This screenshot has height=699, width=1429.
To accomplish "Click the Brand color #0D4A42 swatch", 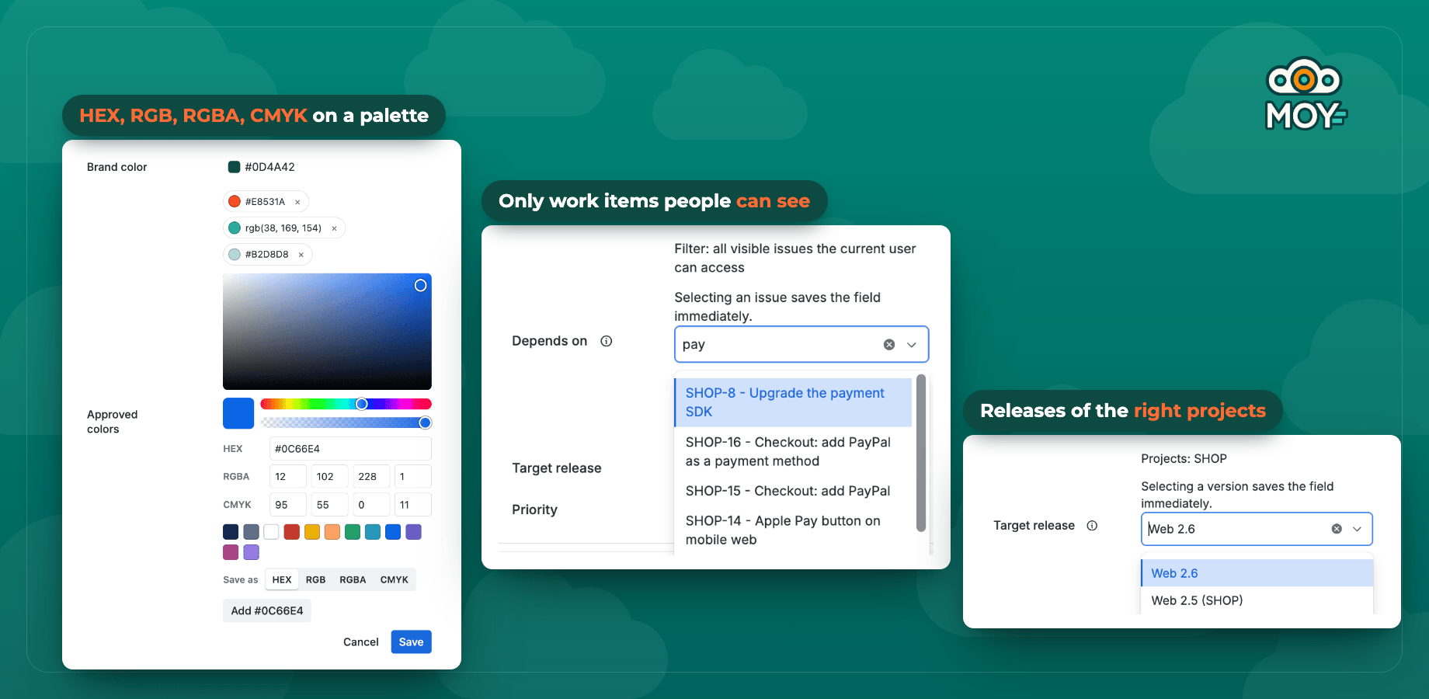I will point(234,167).
